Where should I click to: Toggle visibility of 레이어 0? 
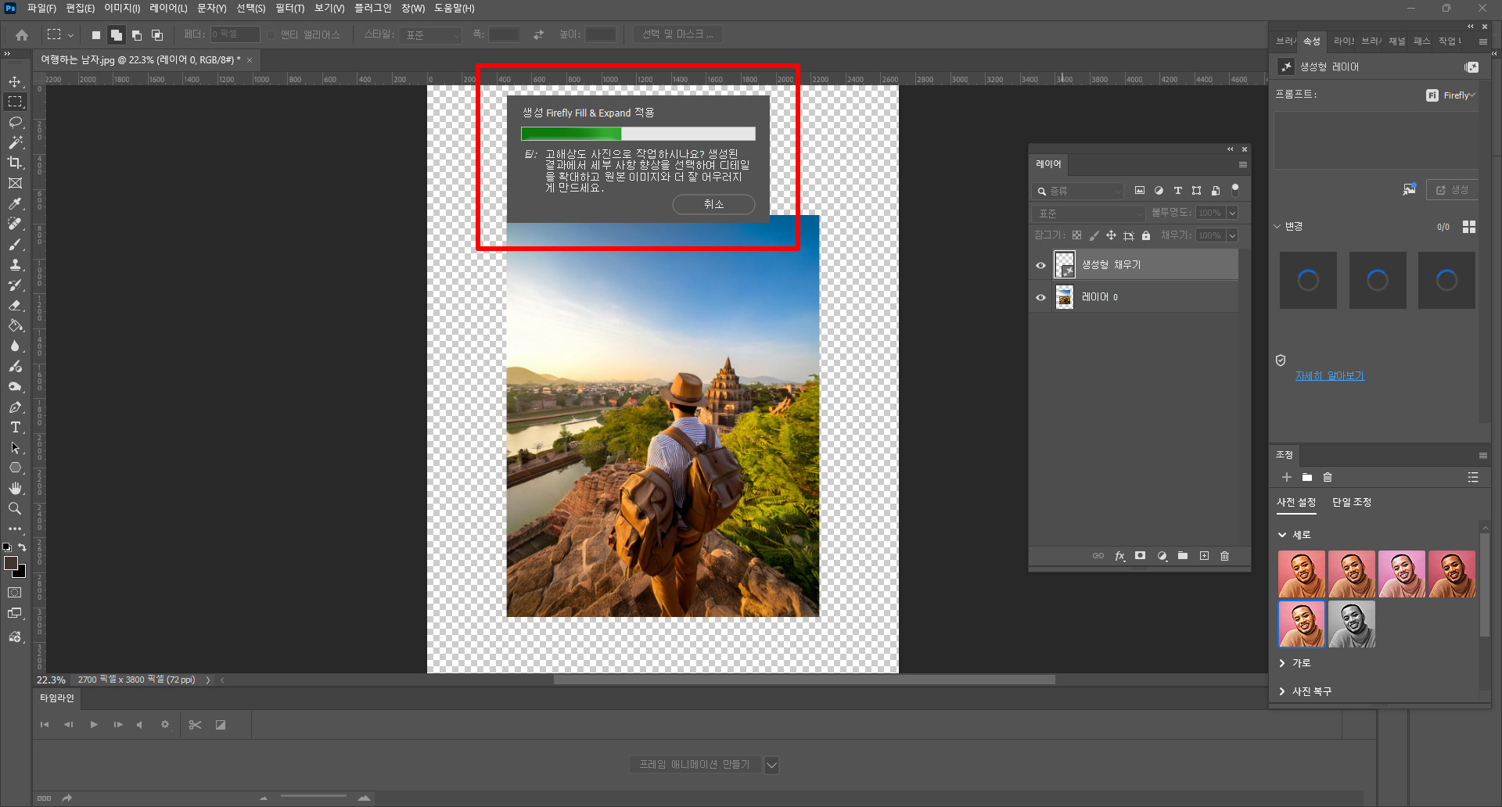point(1040,297)
